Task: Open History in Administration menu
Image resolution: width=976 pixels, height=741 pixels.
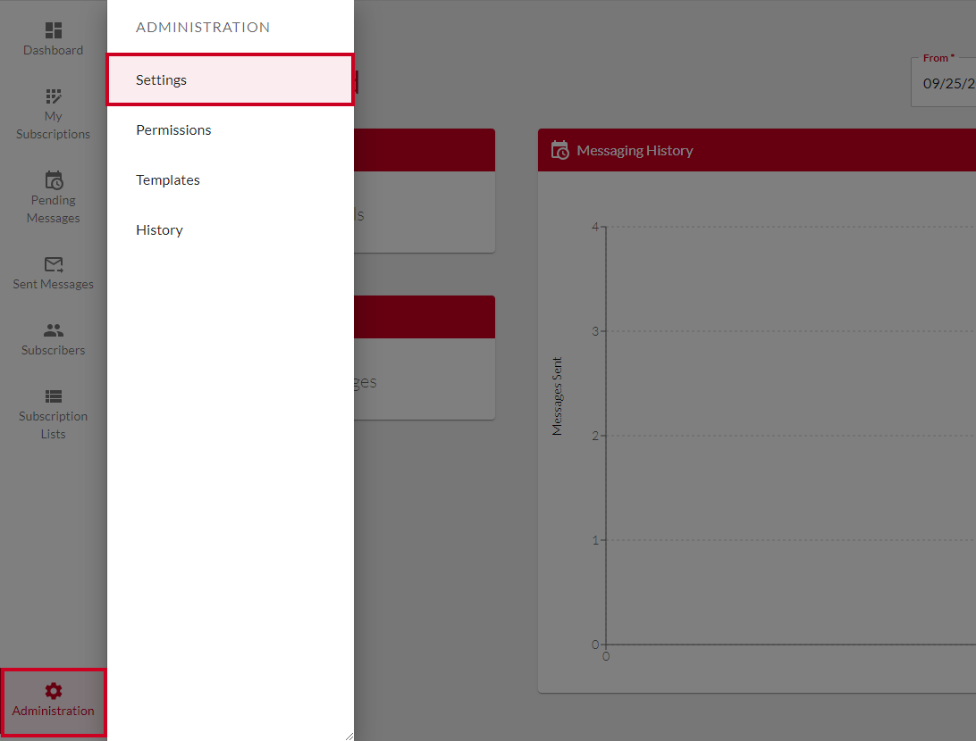Action: pos(231,230)
